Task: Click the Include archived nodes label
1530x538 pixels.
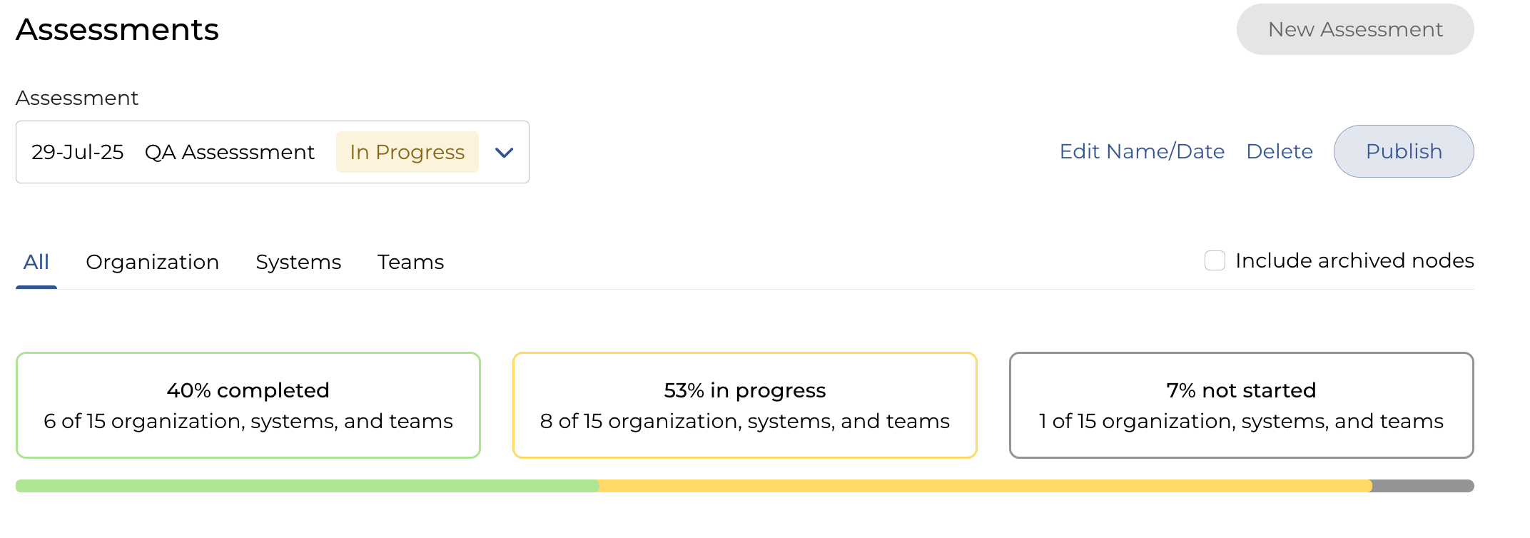Action: (1354, 260)
